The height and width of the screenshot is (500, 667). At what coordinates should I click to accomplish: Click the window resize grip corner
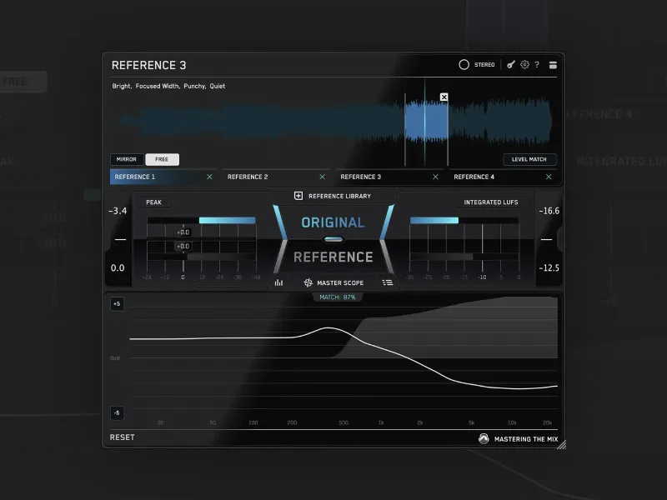coord(561,444)
